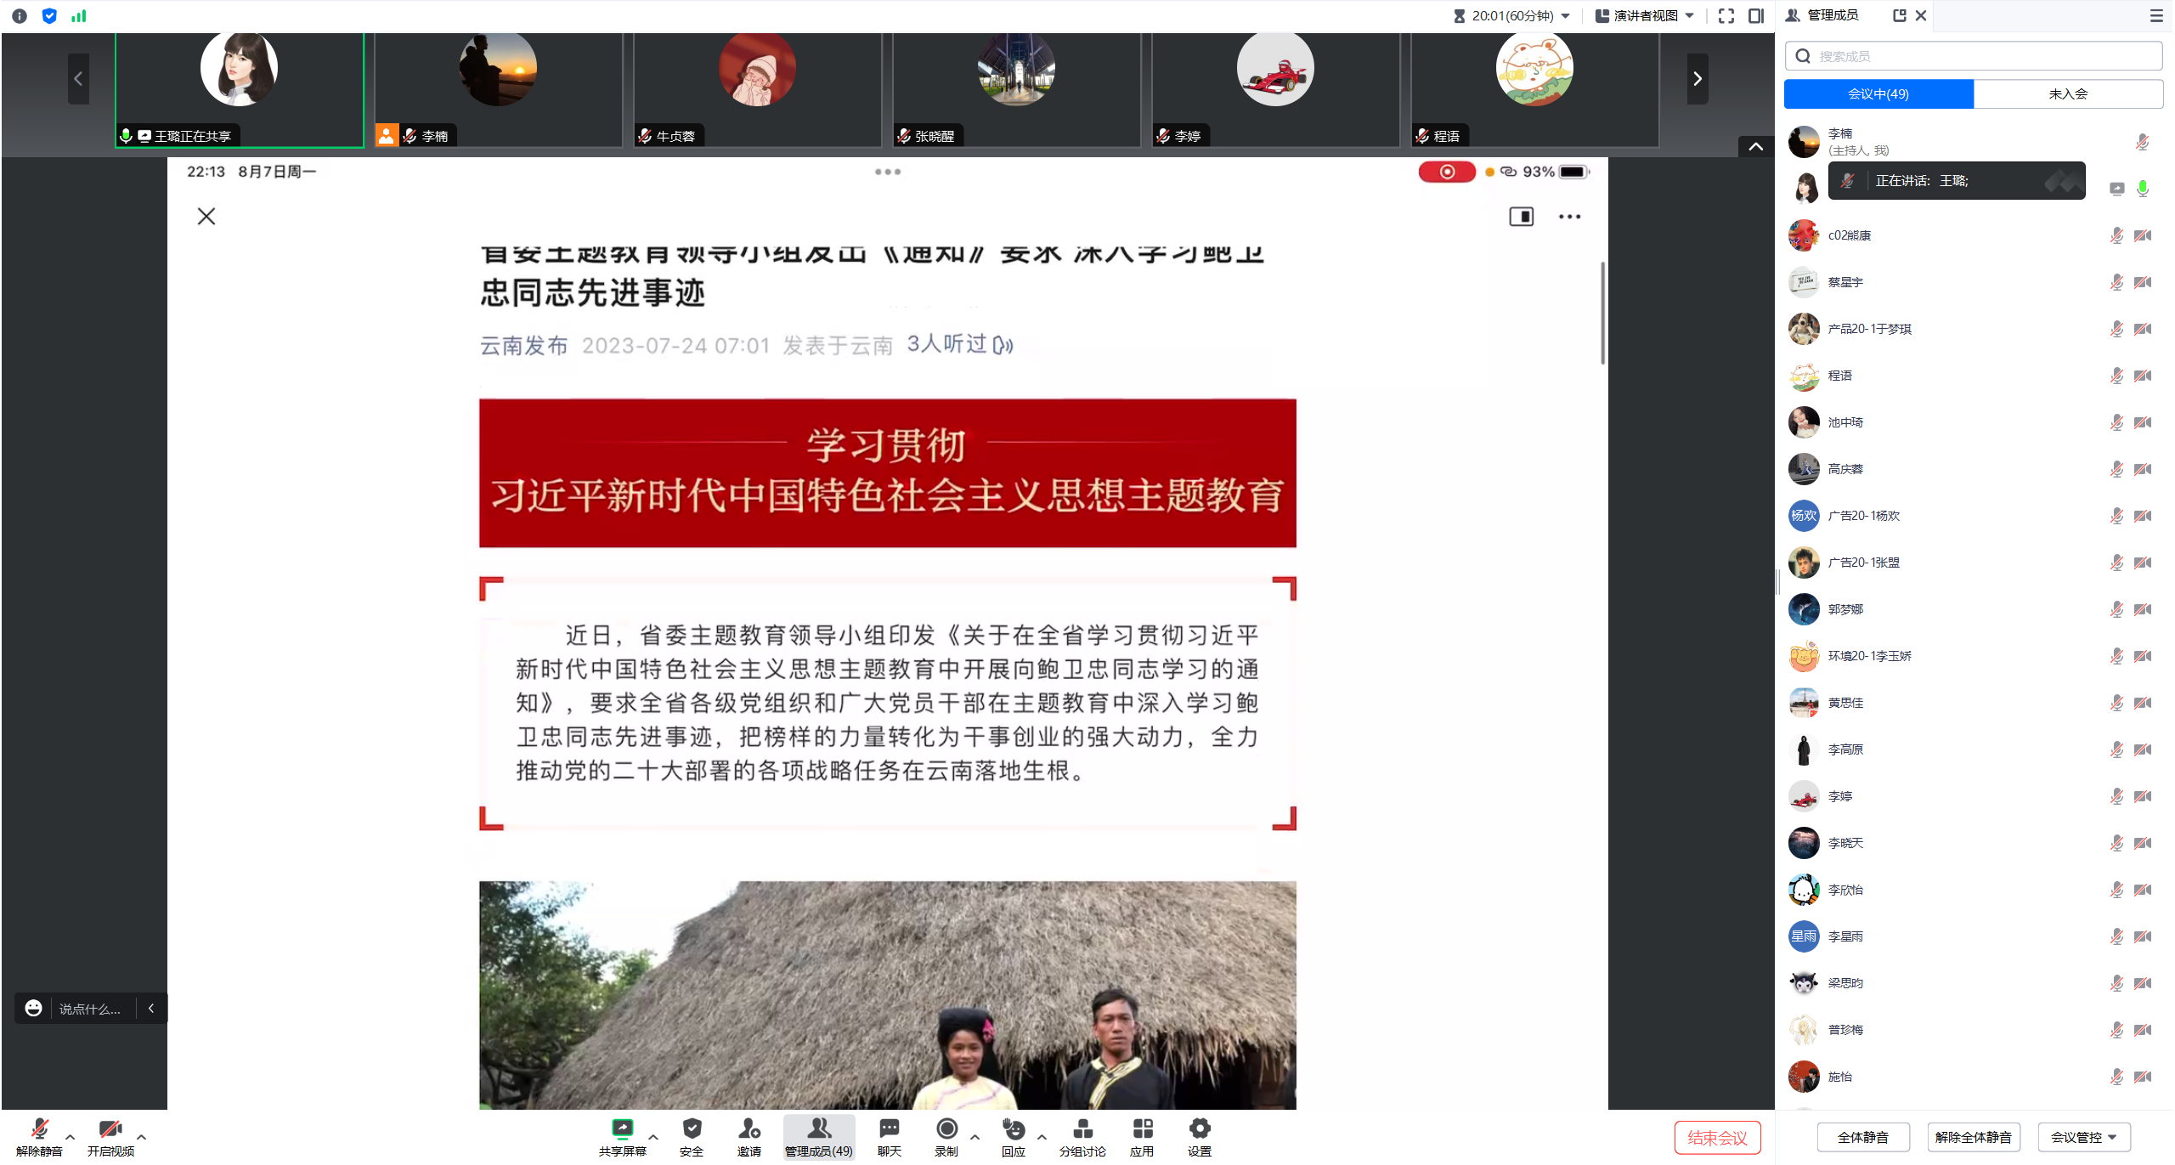Switch to the 未入会 tab

tap(2067, 93)
